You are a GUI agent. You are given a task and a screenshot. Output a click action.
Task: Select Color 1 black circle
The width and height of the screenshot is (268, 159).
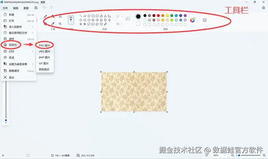point(138,17)
